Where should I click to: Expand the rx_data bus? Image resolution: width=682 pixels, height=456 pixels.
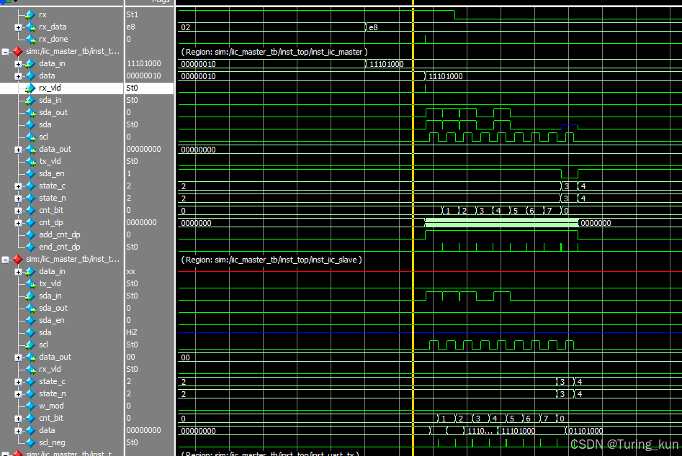pyautogui.click(x=18, y=27)
